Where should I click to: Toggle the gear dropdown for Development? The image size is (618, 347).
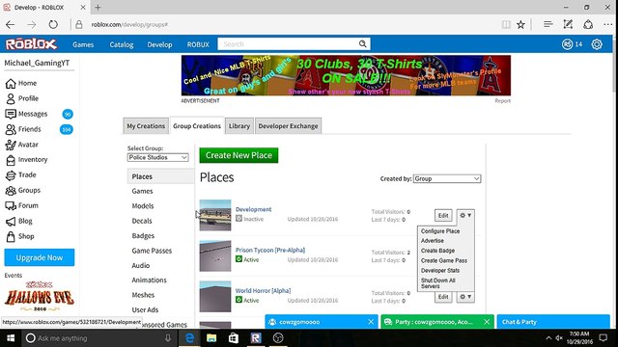coord(465,216)
